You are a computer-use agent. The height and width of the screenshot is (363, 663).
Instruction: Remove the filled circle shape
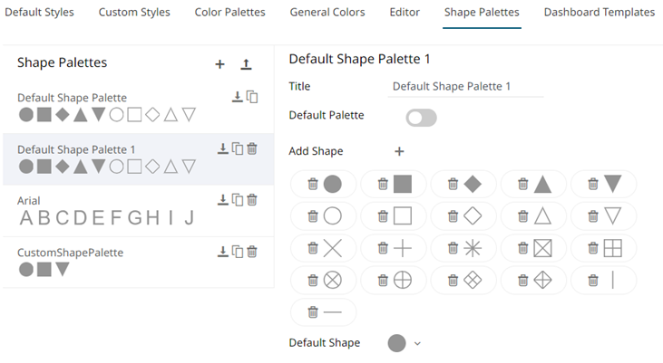[x=312, y=184]
